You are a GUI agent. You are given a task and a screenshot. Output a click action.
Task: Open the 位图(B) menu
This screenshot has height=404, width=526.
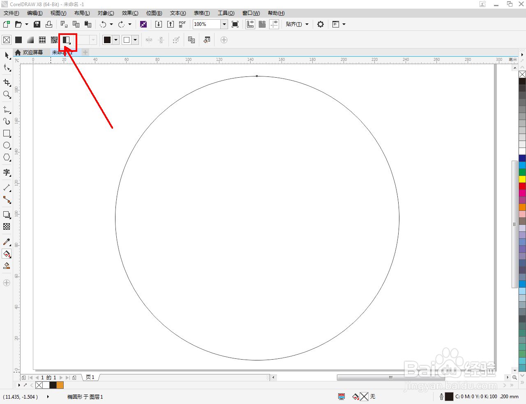(x=154, y=13)
